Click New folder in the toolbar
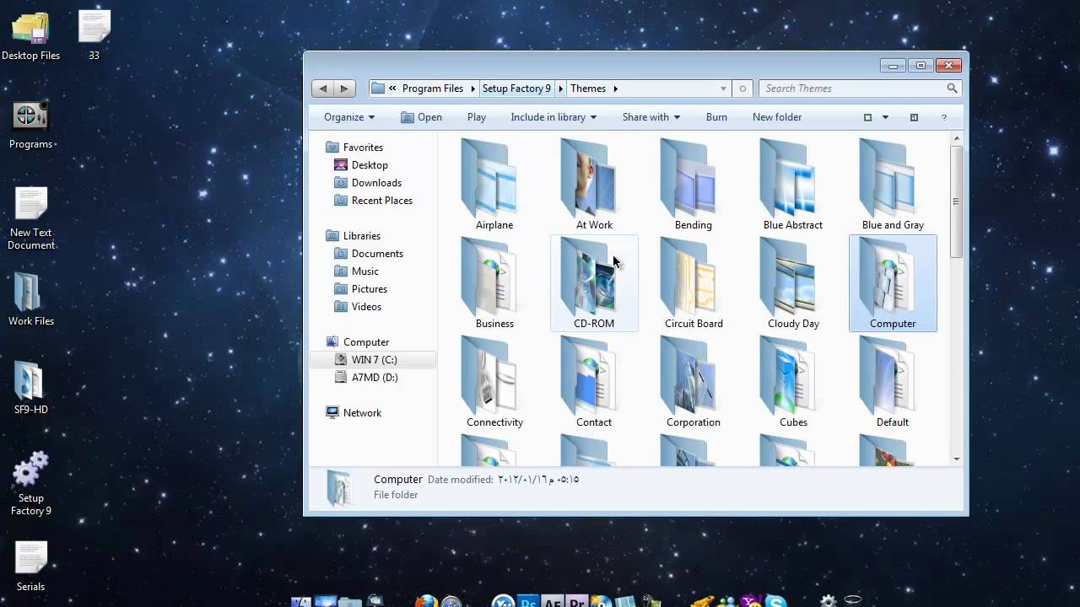1080x607 pixels. (777, 117)
